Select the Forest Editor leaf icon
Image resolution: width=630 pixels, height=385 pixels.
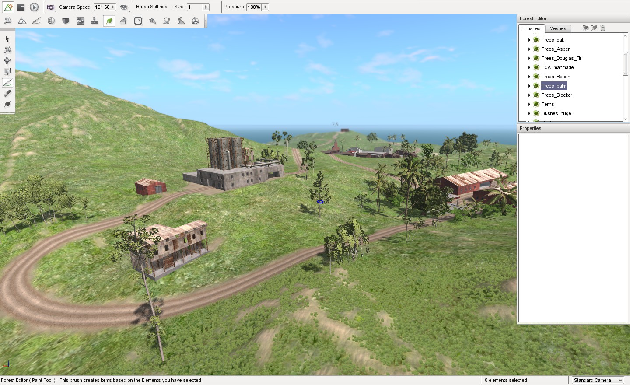coord(109,21)
